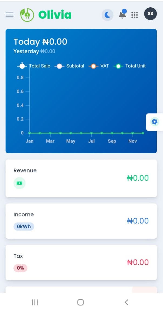The height and width of the screenshot is (312, 163).
Task: Open notifications via the bell icon
Action: tap(122, 14)
